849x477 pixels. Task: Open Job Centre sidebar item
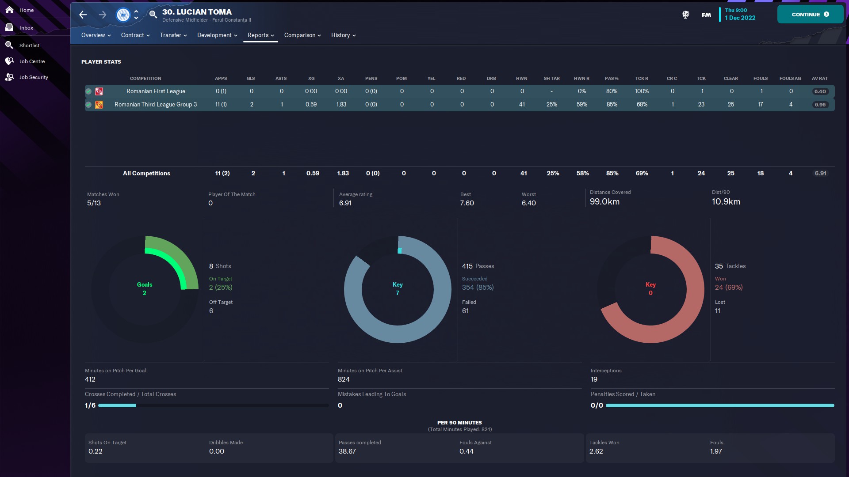click(32, 61)
